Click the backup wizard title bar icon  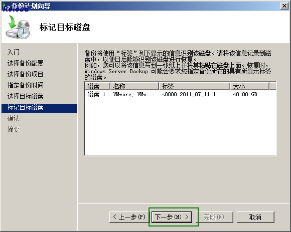(x=6, y=7)
